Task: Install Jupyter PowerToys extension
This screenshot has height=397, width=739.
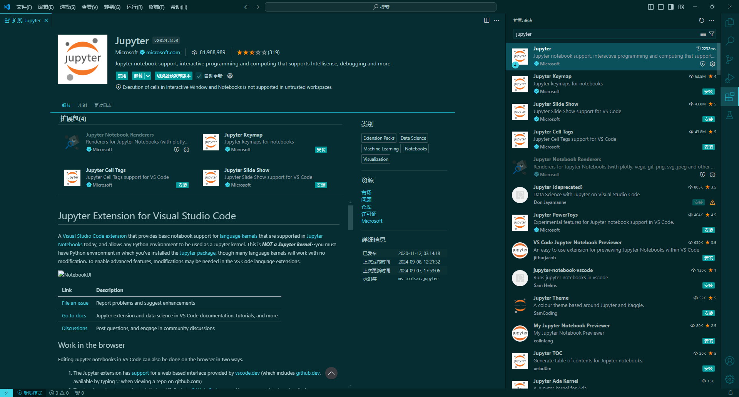Action: pos(709,230)
